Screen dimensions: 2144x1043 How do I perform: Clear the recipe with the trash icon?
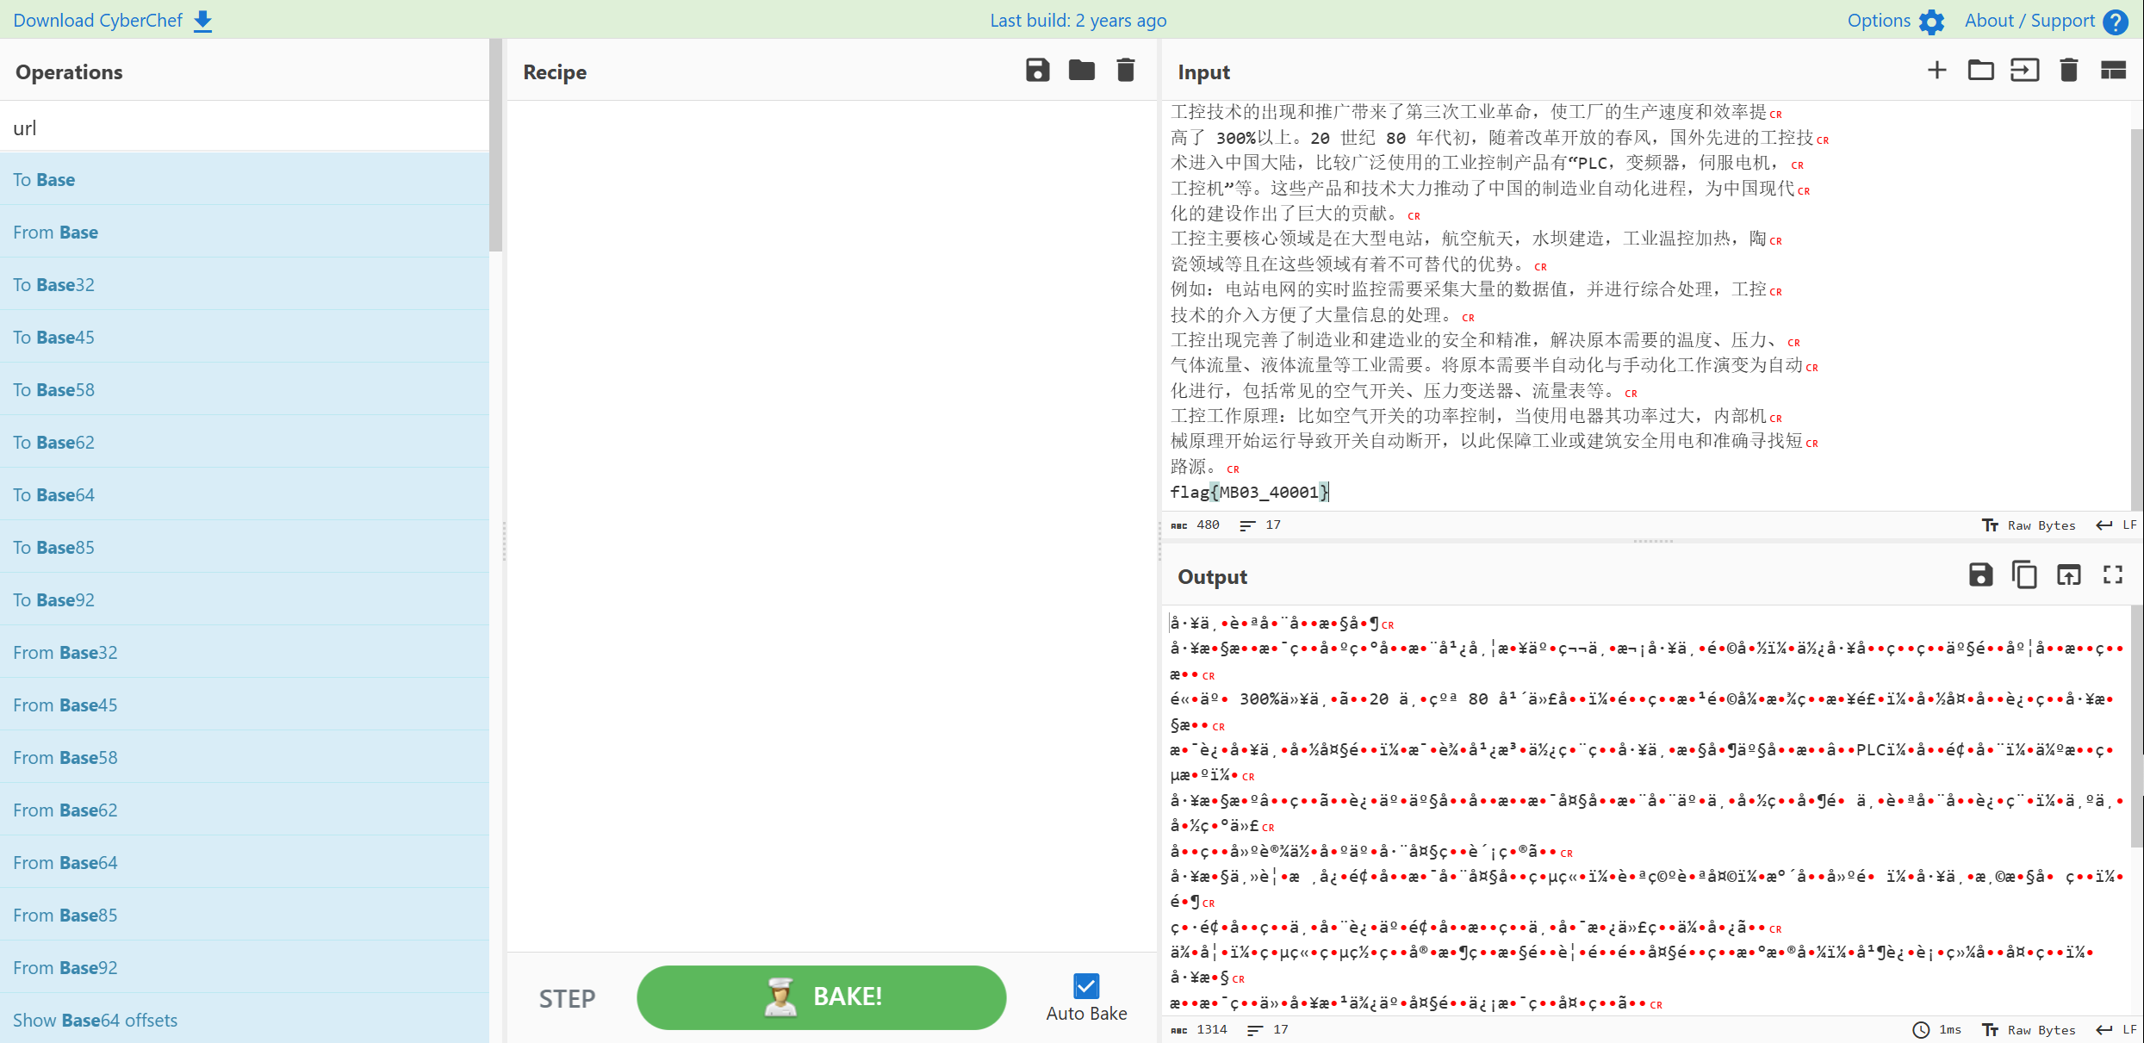[1125, 71]
